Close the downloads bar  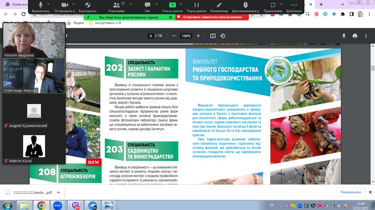coord(370,192)
